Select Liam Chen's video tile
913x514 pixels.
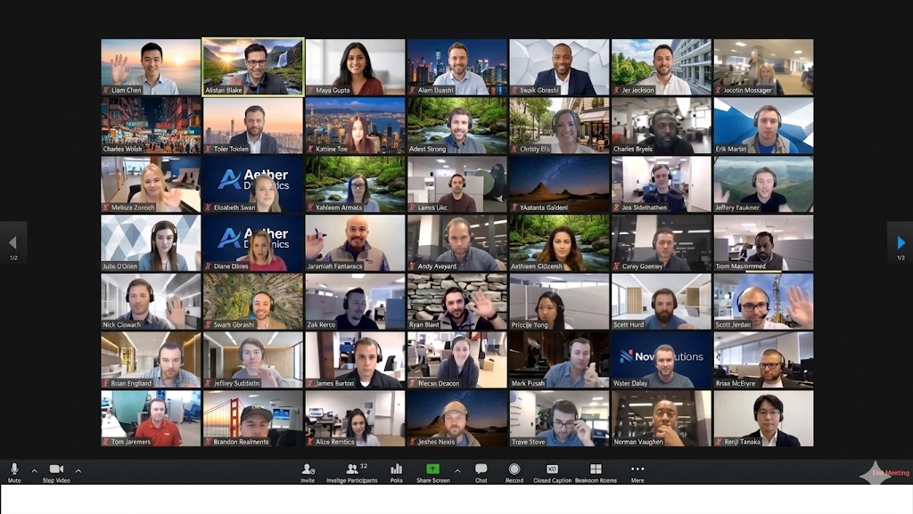tap(151, 67)
